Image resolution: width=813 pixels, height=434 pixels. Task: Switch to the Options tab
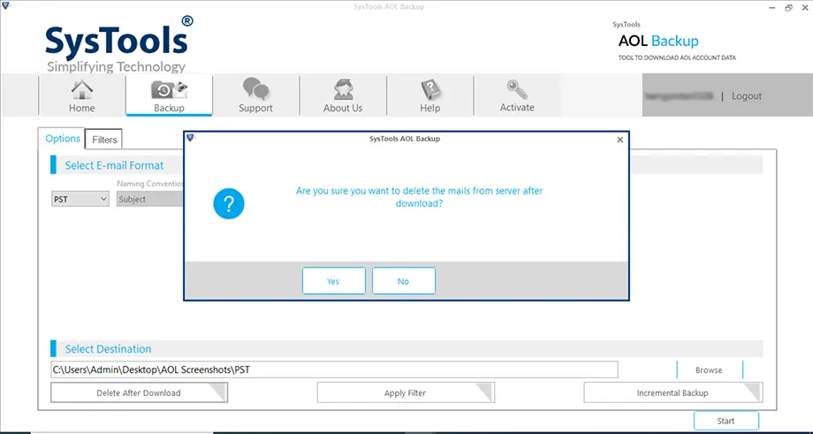62,139
